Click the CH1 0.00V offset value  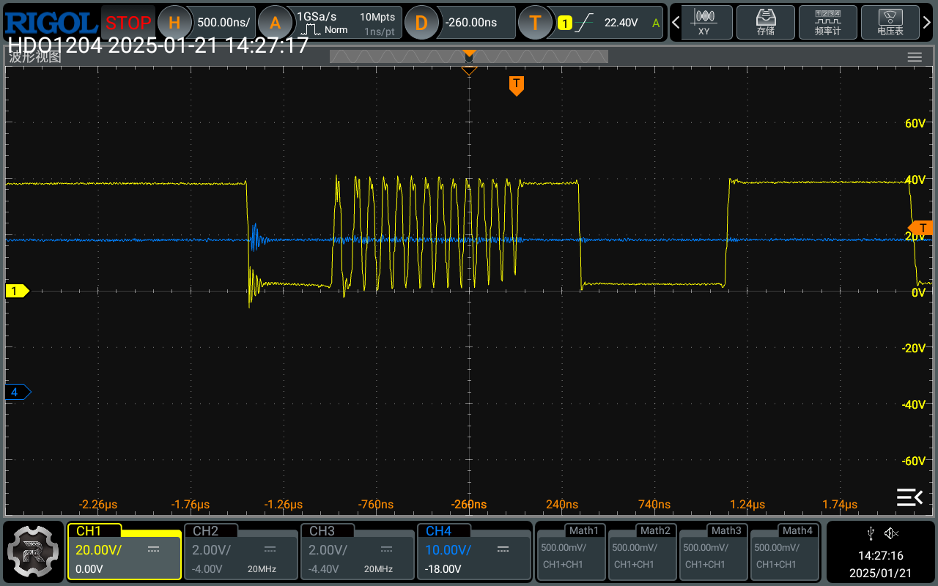click(x=89, y=569)
